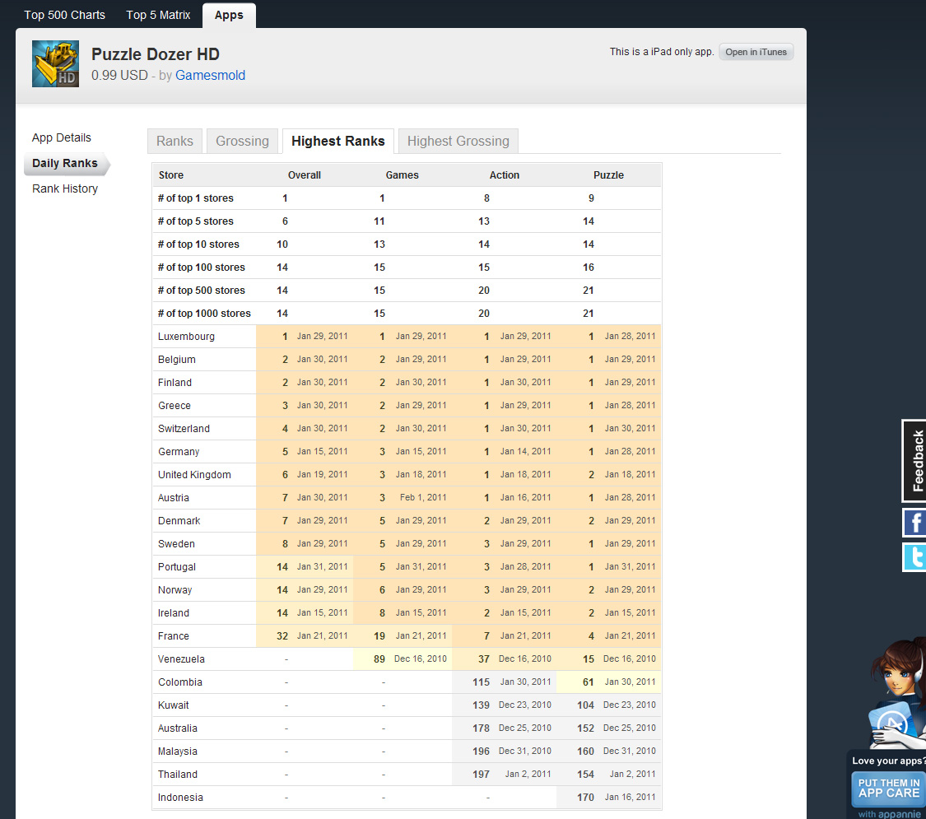Open the Feedback side tab
This screenshot has height=819, width=926.
pos(914,461)
